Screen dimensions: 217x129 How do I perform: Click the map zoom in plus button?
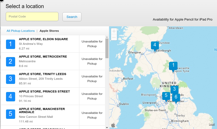pyautogui.click(x=114, y=31)
